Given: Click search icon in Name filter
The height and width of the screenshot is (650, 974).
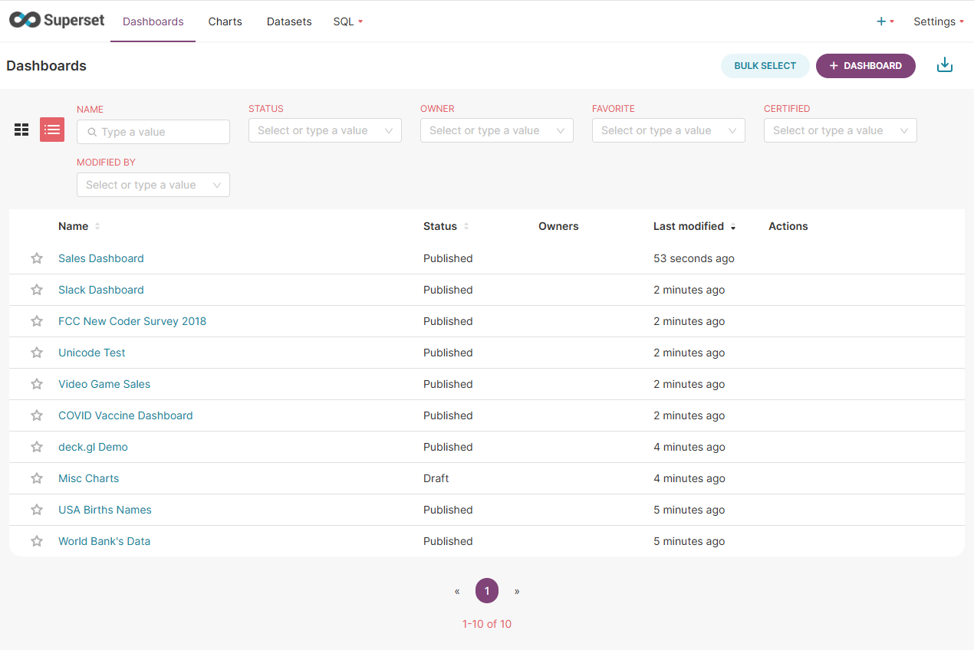Looking at the screenshot, I should (x=92, y=132).
